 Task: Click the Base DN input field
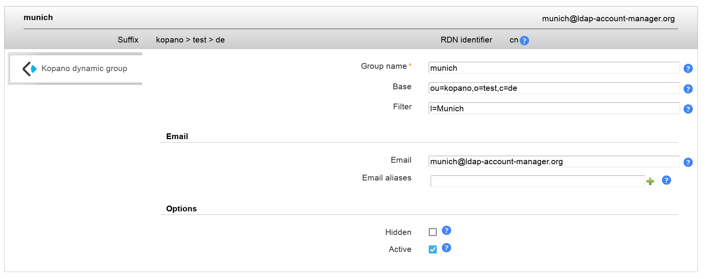pos(553,88)
